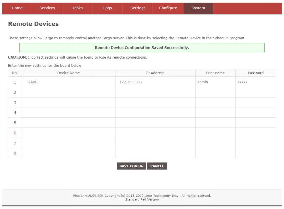Viewport: 284px width, 209px height.
Task: Open the Logs tab
Action: point(108,8)
